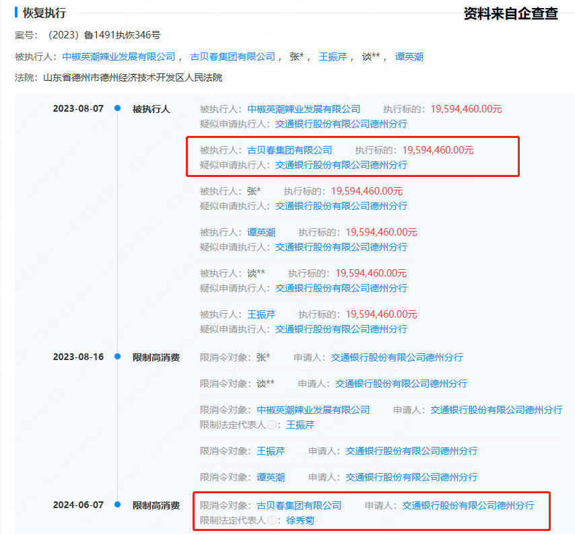The height and width of the screenshot is (535, 575).
Task: Click 王振芹 in the top 被执行人 line
Action: point(333,57)
